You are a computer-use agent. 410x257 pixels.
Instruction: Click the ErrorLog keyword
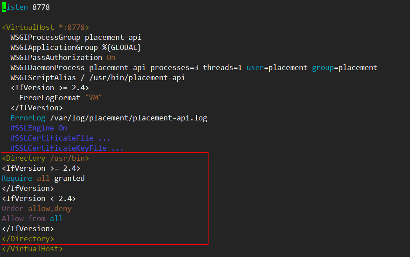(x=28, y=118)
